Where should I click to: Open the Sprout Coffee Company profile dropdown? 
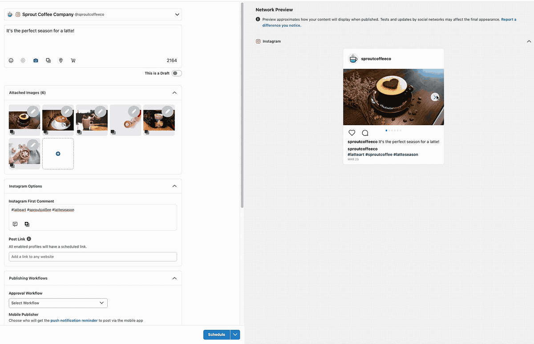(x=177, y=14)
